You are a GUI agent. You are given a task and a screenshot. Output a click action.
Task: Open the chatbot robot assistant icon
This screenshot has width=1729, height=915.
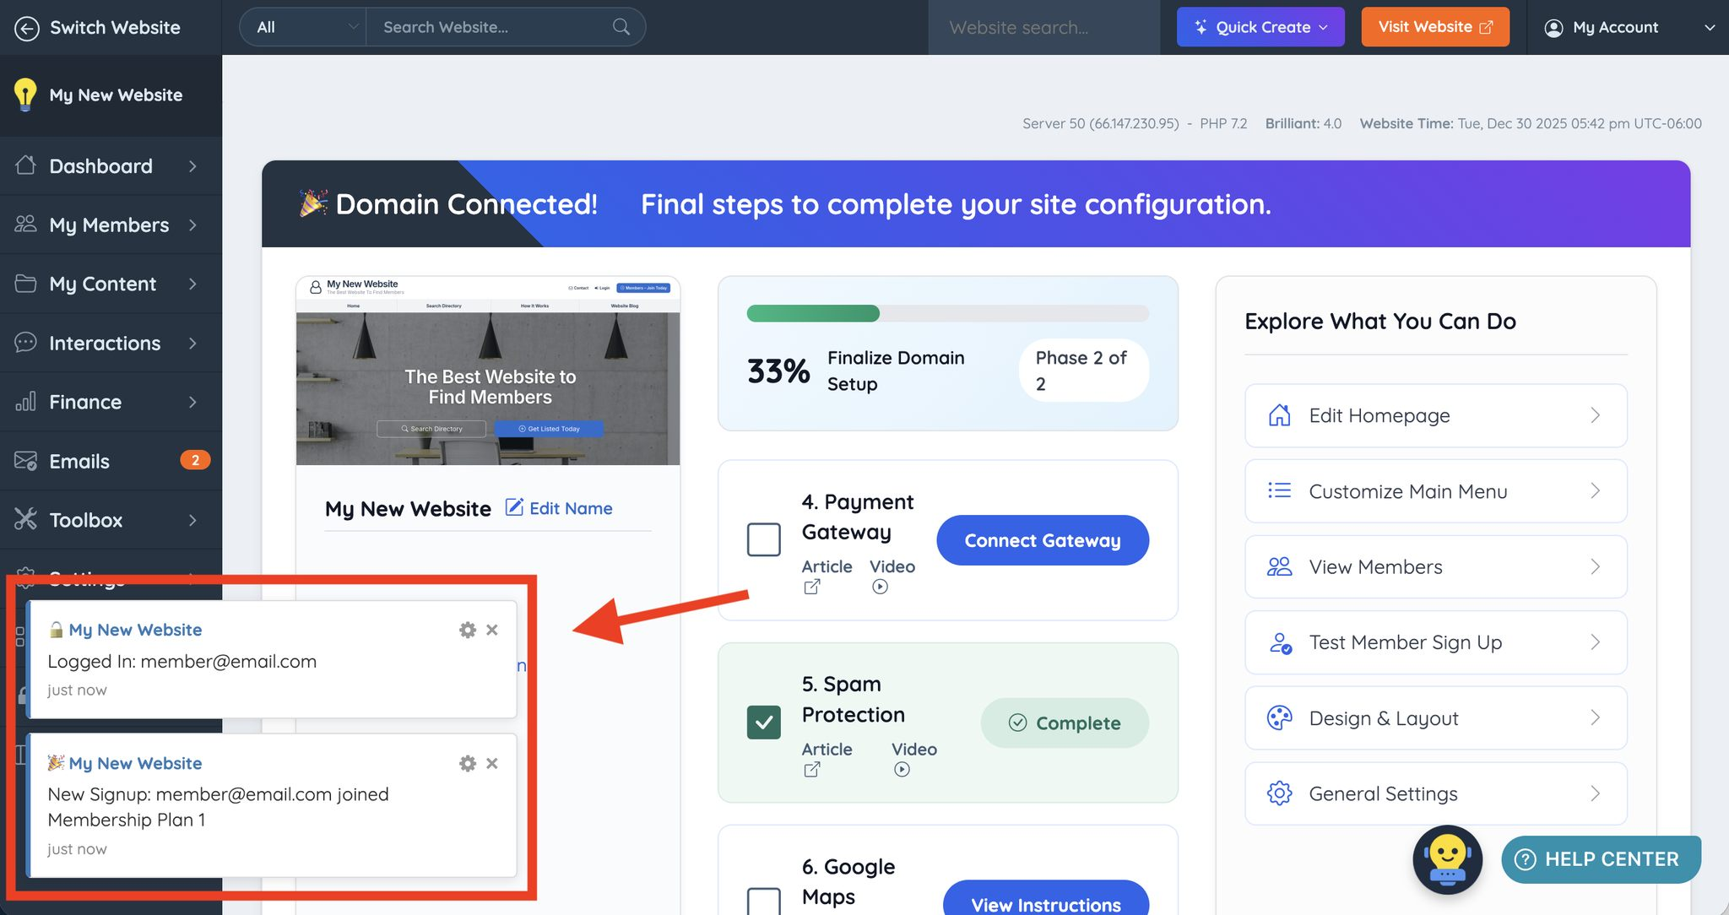click(x=1447, y=859)
